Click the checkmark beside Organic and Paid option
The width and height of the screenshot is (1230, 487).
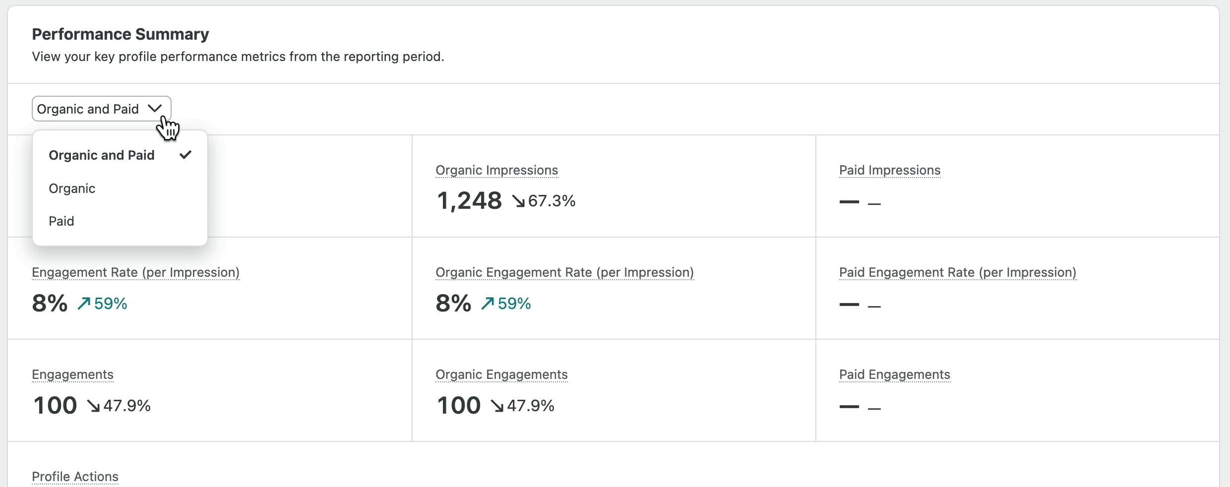[x=185, y=155]
